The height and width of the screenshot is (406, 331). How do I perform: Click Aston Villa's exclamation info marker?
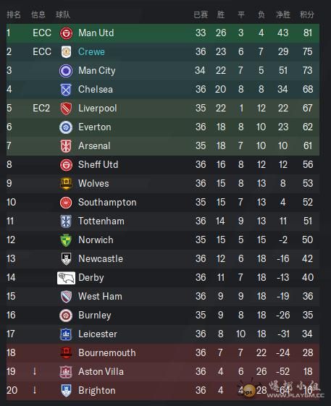point(35,371)
